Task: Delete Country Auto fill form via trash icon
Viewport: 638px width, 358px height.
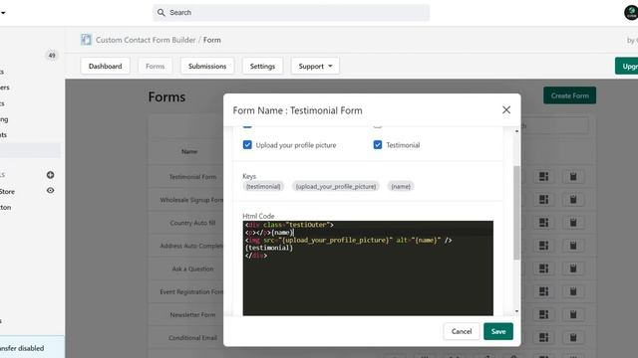Action: (x=573, y=223)
